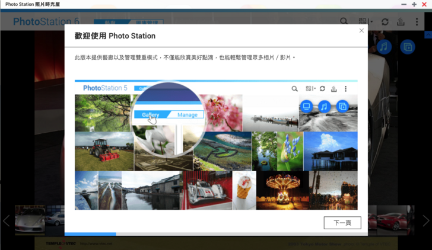Advance the thumbnail strip with right arrow
Viewport: 432px width, 250px height.
pyautogui.click(x=425, y=221)
